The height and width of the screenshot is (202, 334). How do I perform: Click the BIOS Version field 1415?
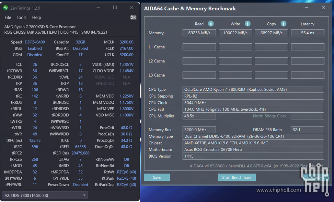click(x=253, y=156)
